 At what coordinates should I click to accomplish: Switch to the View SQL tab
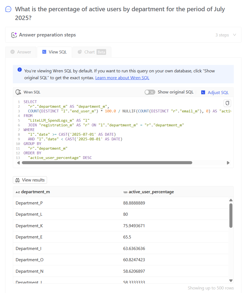[x=54, y=52]
